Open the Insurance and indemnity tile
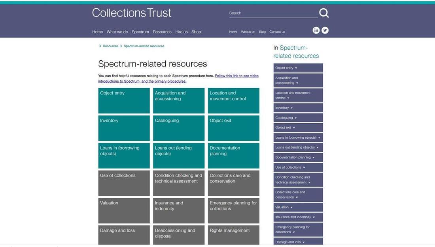The width and height of the screenshot is (435, 247). [179, 210]
